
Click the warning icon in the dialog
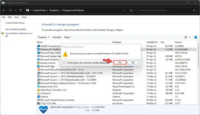coord(65,54)
